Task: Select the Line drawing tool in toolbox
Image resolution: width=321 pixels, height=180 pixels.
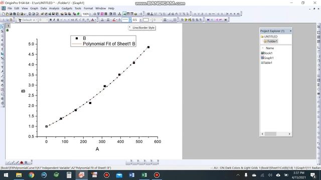Action: pyautogui.click(x=2, y=76)
